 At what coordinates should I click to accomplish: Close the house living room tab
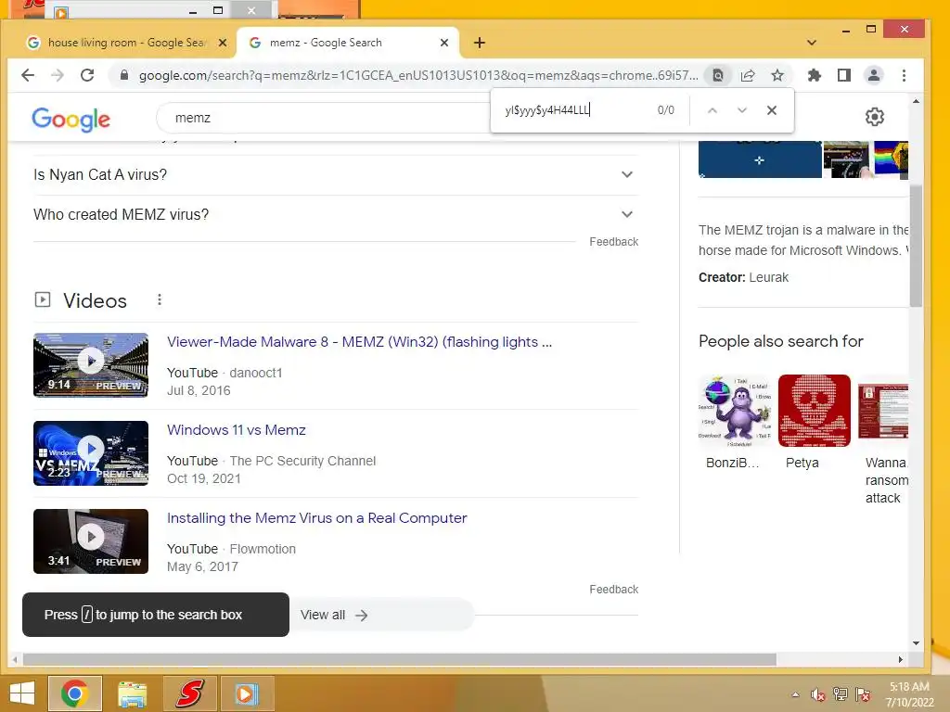223,43
